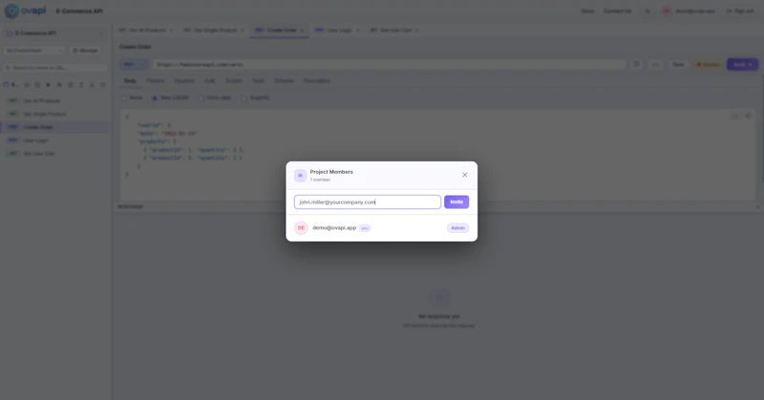Screen dimensions: 764x400
Task: Open the E-Commerce API project selector
Action: pyautogui.click(x=55, y=33)
